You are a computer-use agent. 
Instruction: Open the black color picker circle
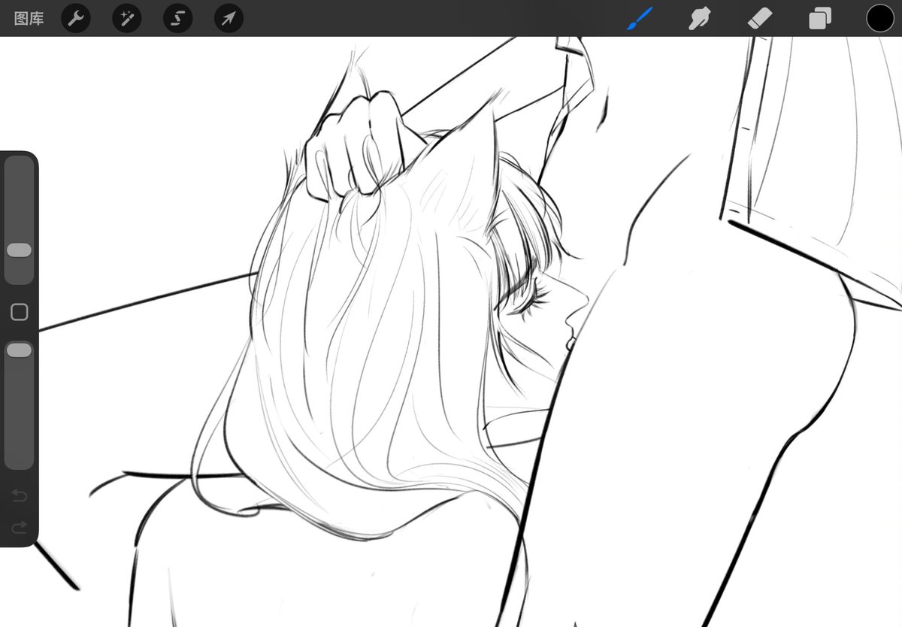pyautogui.click(x=879, y=18)
